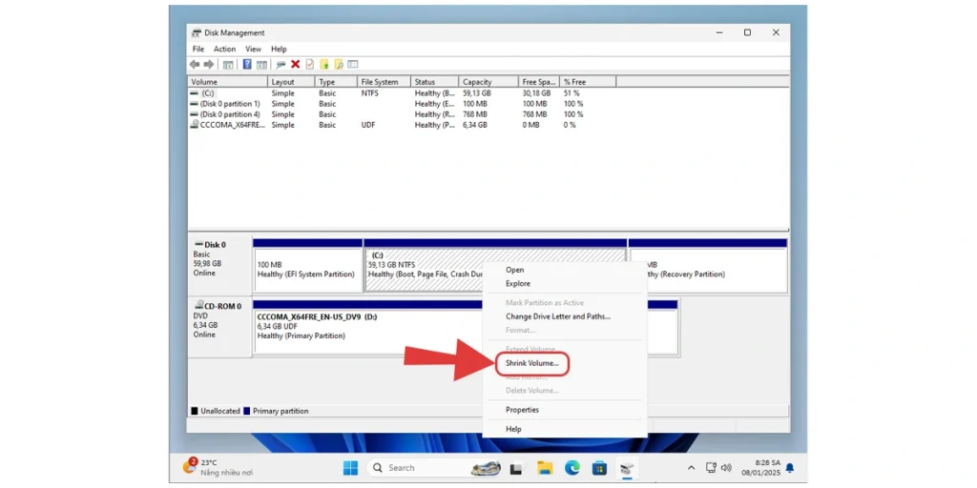Select the (C:) volume row in the list
The height and width of the screenshot is (488, 977).
[208, 93]
